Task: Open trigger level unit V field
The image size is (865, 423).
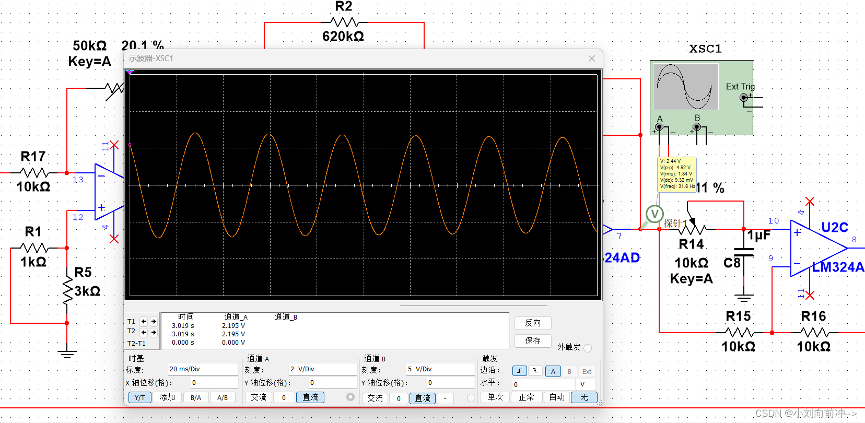Action: click(587, 384)
